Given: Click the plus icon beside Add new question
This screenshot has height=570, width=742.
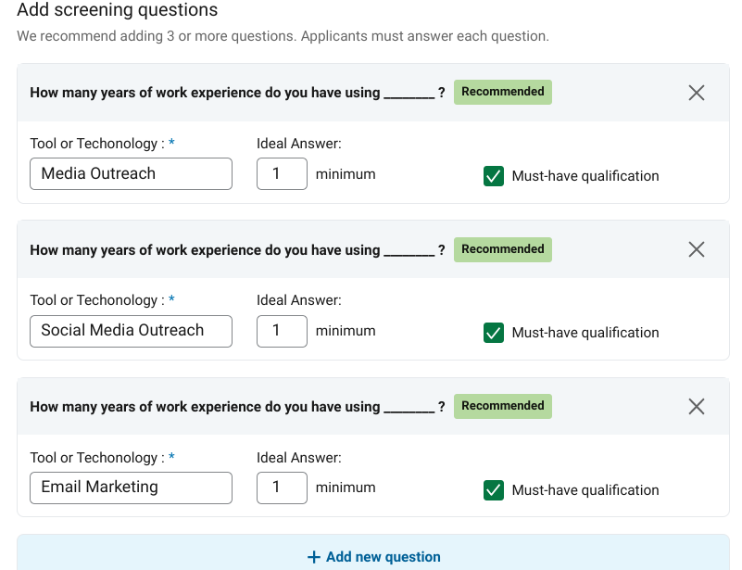Looking at the screenshot, I should tap(314, 557).
